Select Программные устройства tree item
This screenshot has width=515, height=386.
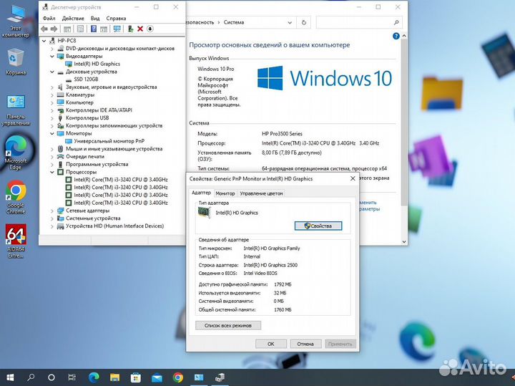click(x=97, y=165)
